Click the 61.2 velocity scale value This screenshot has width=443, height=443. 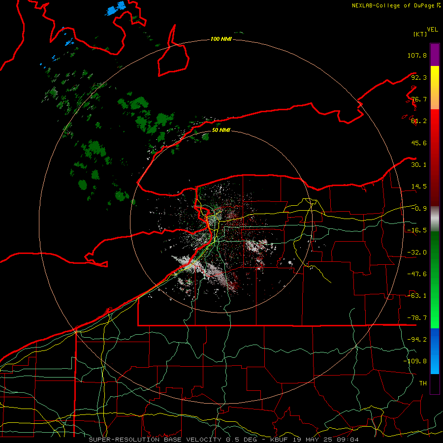pos(419,121)
